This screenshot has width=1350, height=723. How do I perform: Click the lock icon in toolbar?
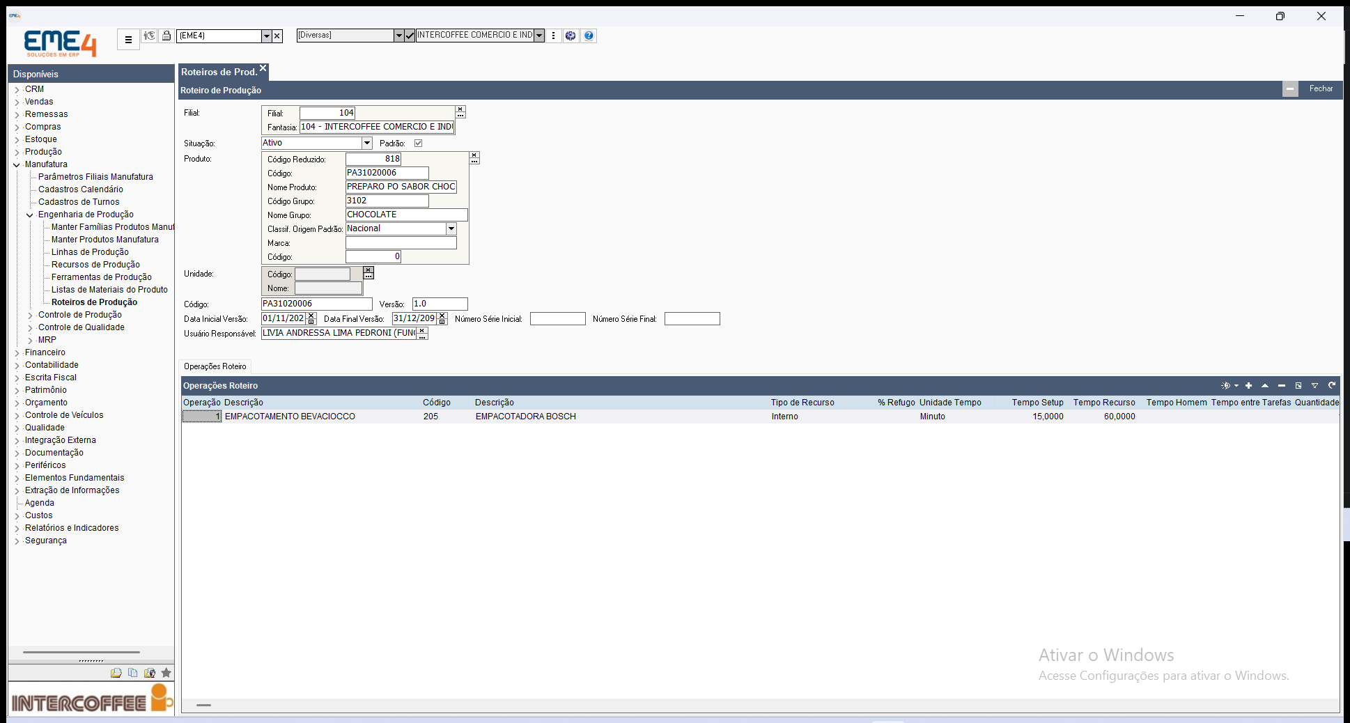[x=166, y=36]
